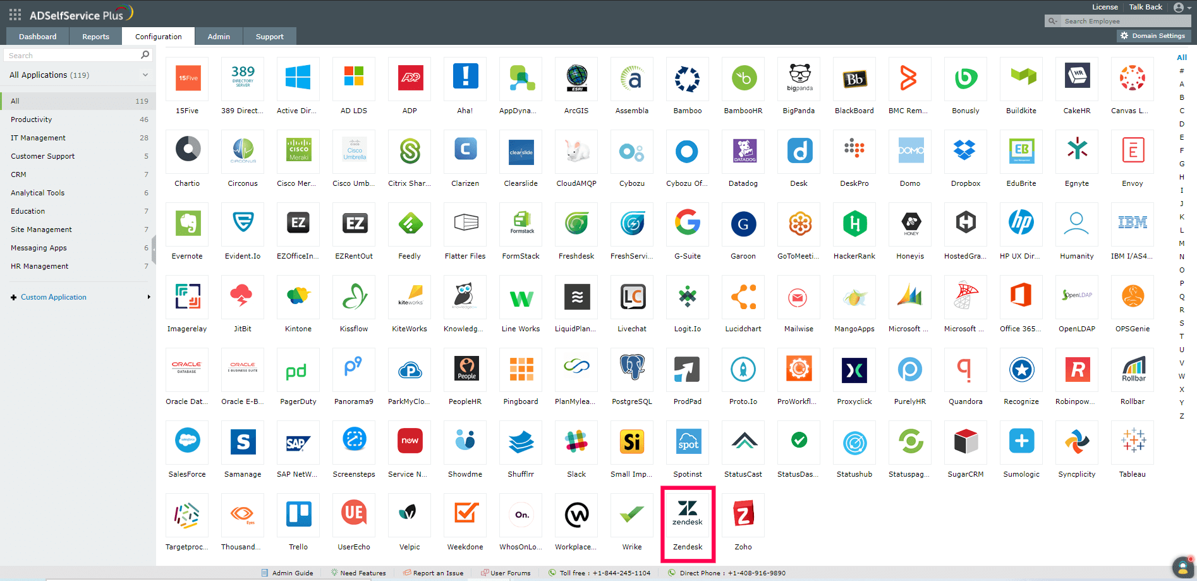Viewport: 1197px width, 581px height.
Task: Open the Evernote application icon
Action: [x=187, y=224]
